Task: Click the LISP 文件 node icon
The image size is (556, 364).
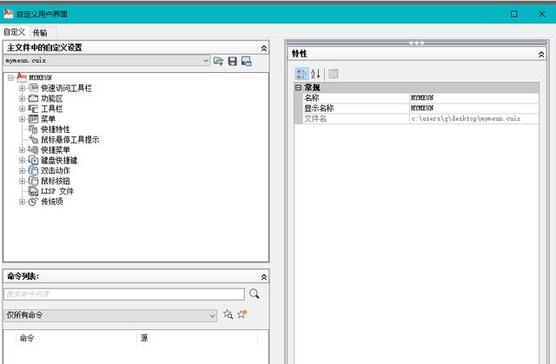Action: [33, 191]
